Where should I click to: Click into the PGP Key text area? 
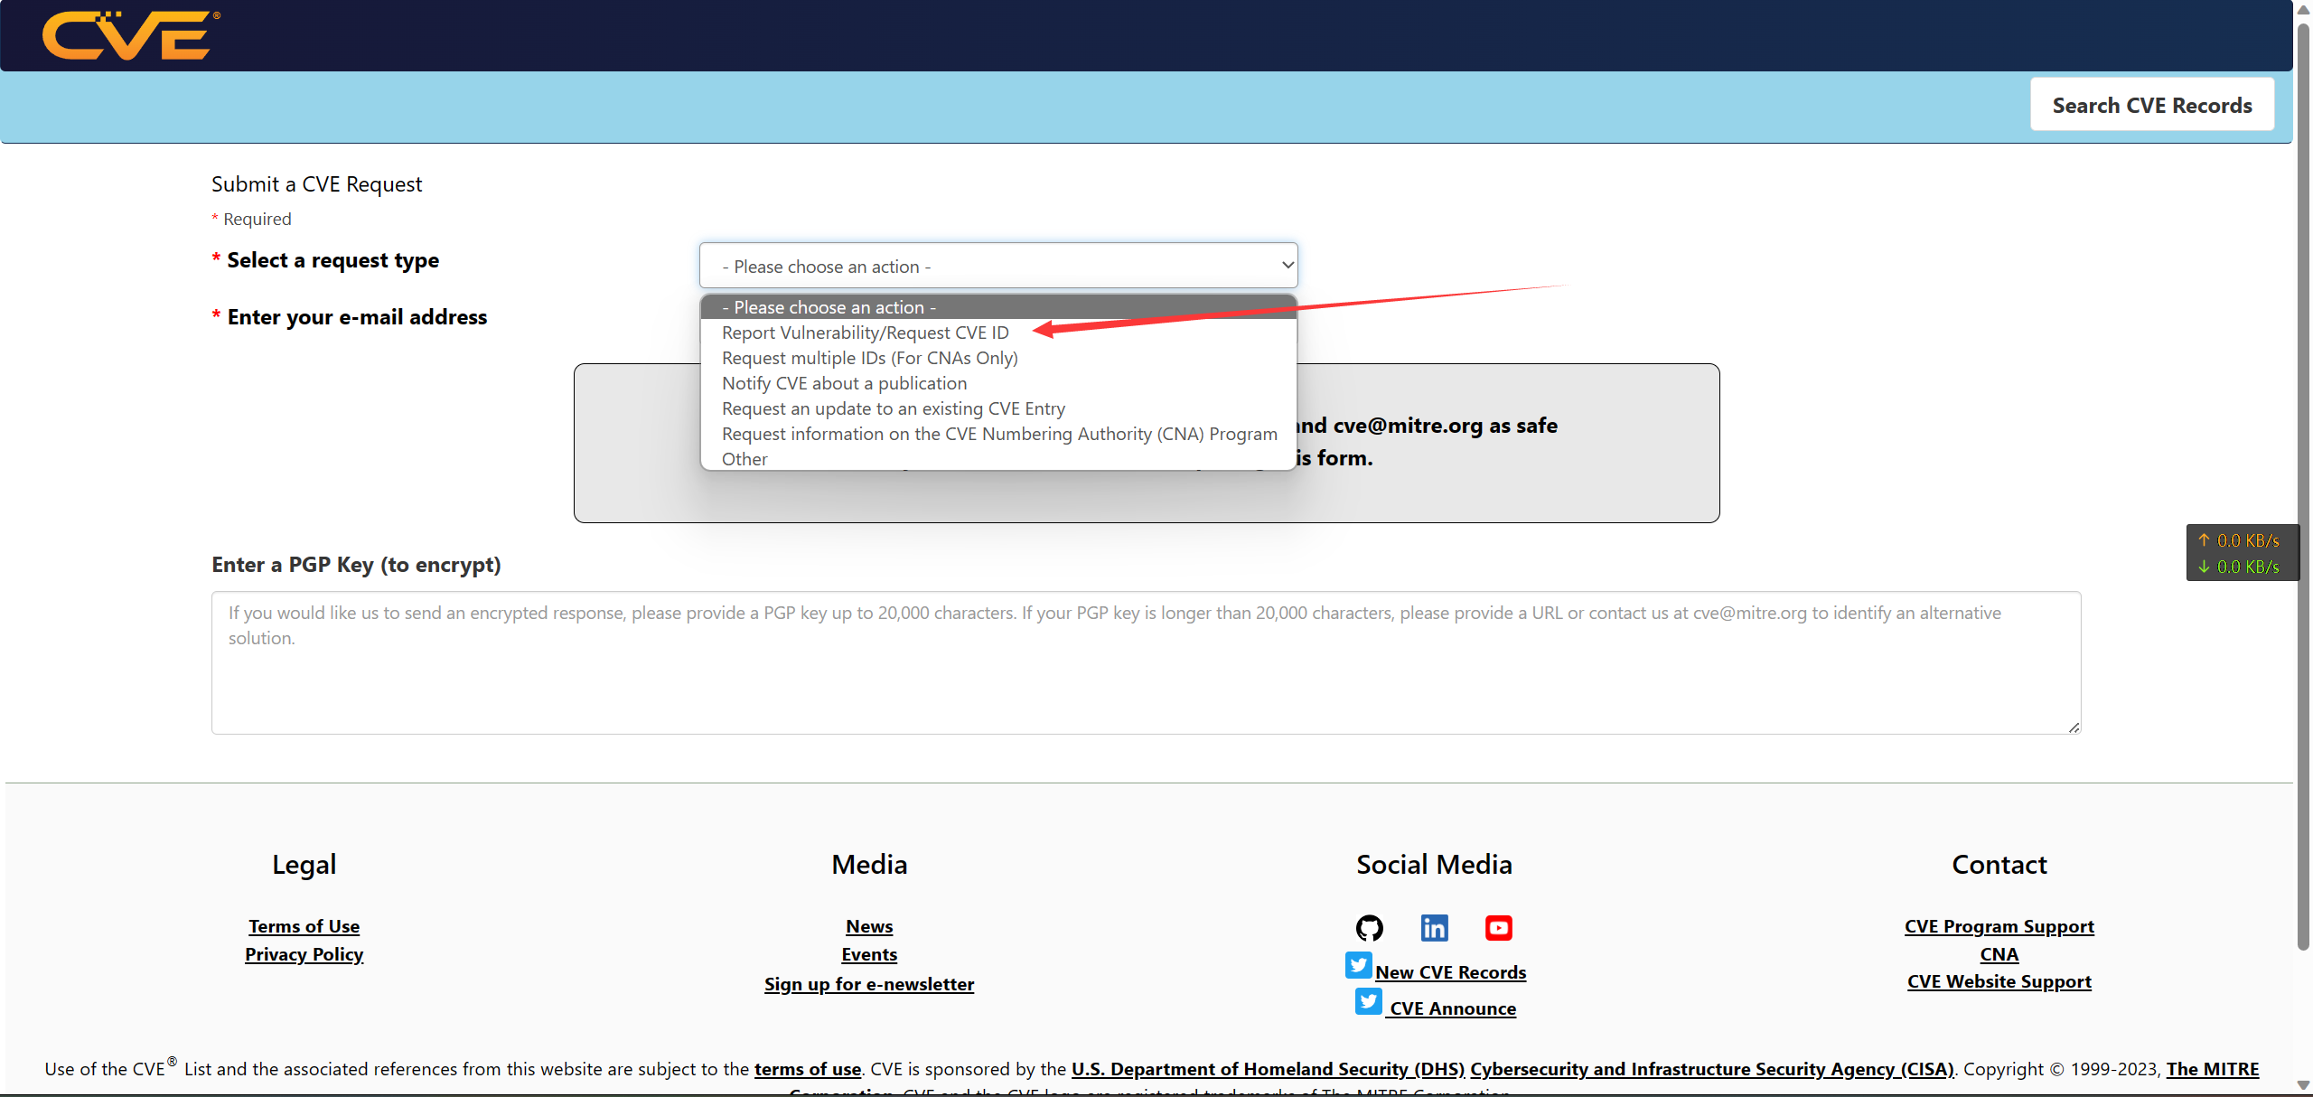1146,662
